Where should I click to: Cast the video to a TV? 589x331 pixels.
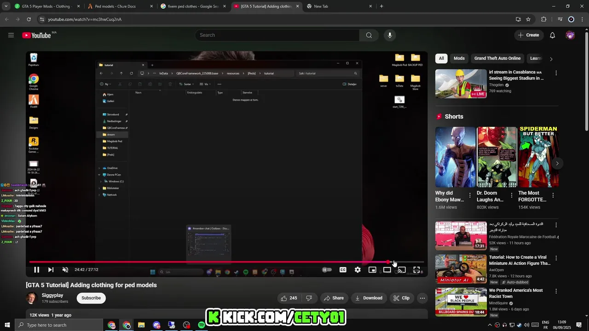[x=402, y=270]
